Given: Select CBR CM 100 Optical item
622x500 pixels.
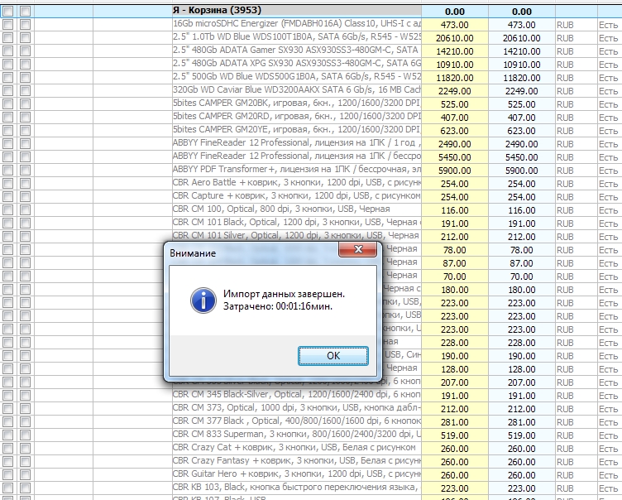Looking at the screenshot, I should [x=297, y=209].
